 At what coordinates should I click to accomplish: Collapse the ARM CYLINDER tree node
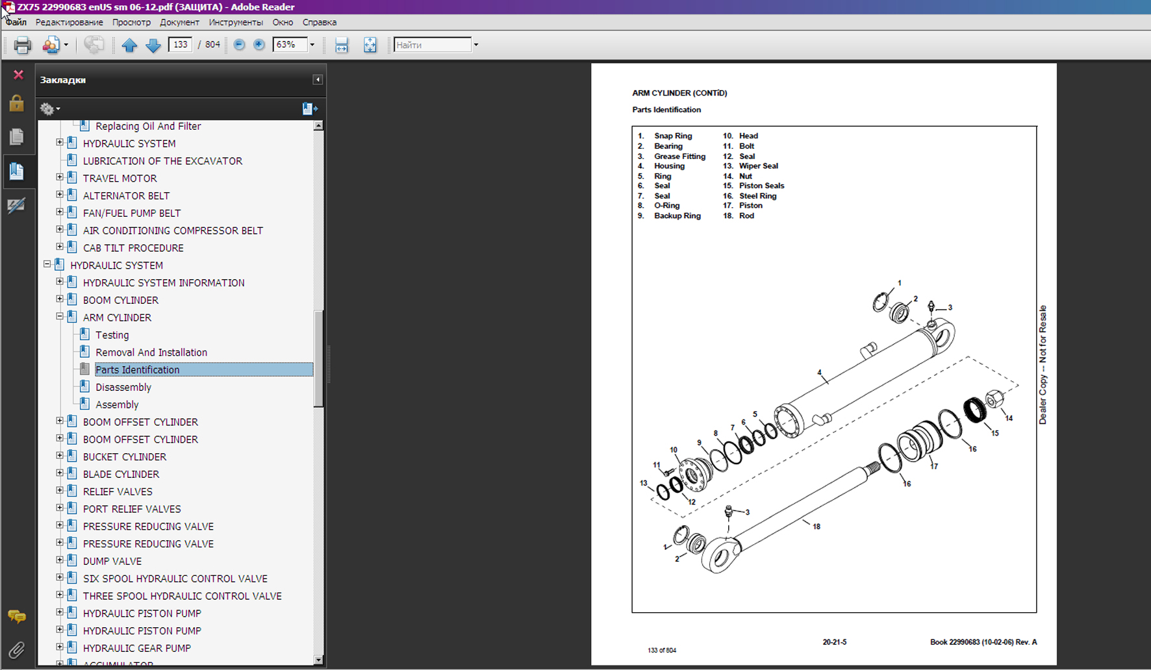(x=60, y=317)
